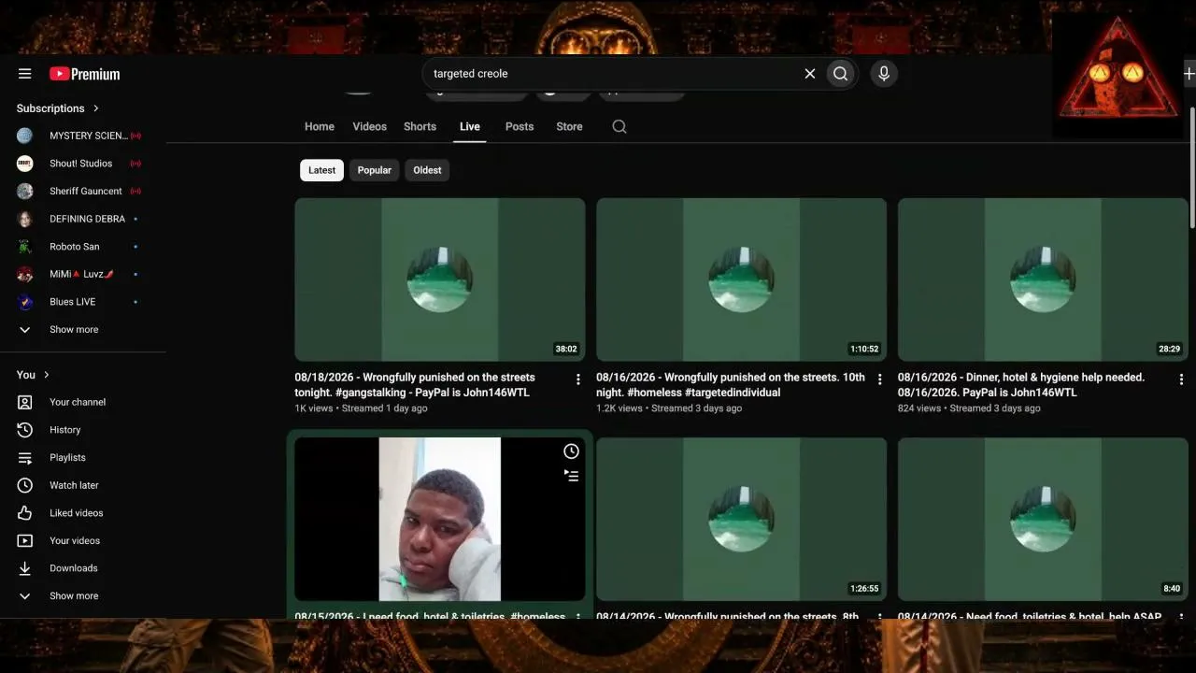Select the Live tab
The image size is (1196, 673).
click(x=470, y=127)
